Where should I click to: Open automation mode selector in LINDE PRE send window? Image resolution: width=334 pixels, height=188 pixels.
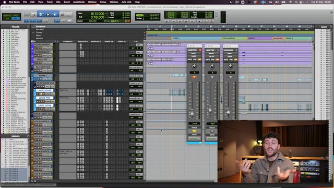pos(212,138)
